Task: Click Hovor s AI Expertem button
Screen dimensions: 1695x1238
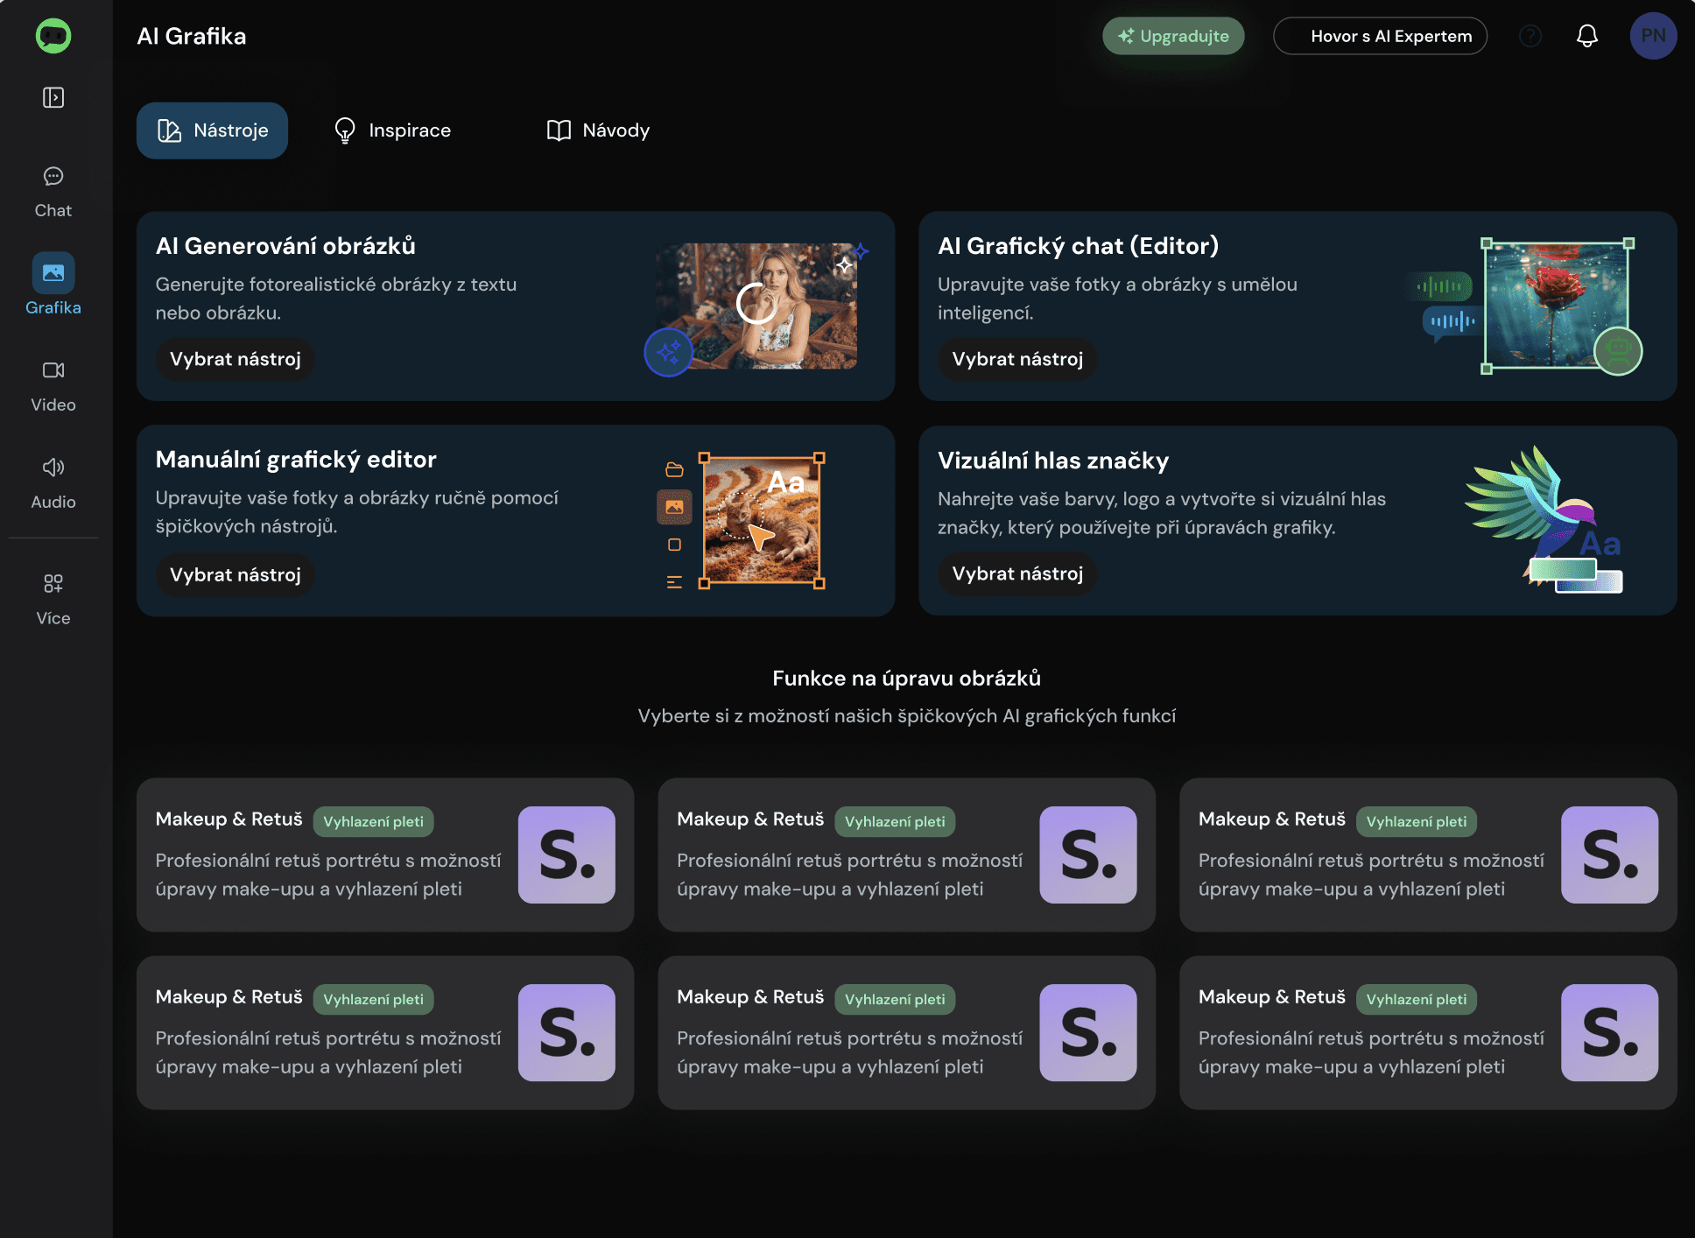Action: 1380,36
